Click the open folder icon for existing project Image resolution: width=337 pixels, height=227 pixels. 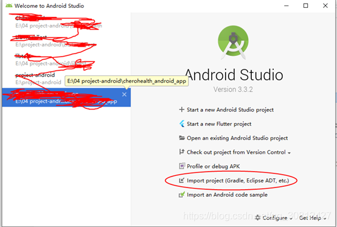coord(182,138)
